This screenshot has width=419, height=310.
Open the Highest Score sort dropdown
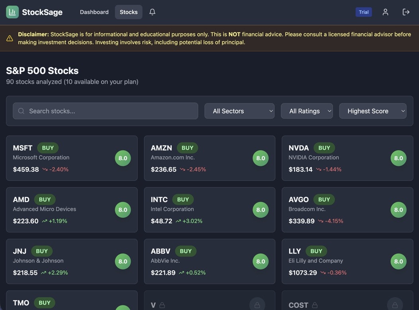point(373,111)
